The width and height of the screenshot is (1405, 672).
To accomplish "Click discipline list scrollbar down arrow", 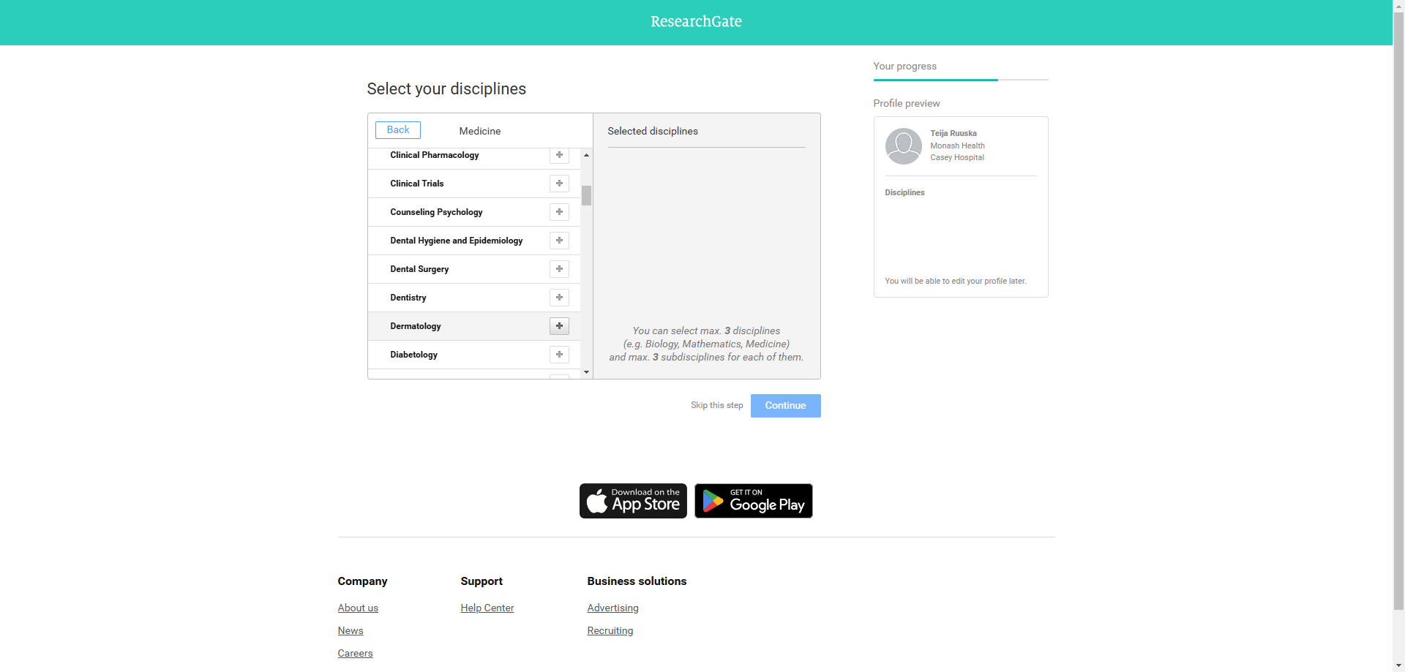I will 586,372.
